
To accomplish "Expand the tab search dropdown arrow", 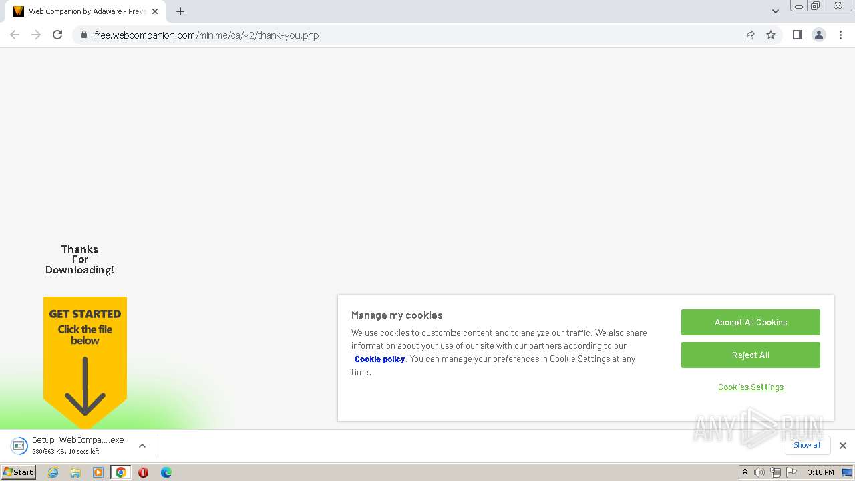I will click(775, 11).
